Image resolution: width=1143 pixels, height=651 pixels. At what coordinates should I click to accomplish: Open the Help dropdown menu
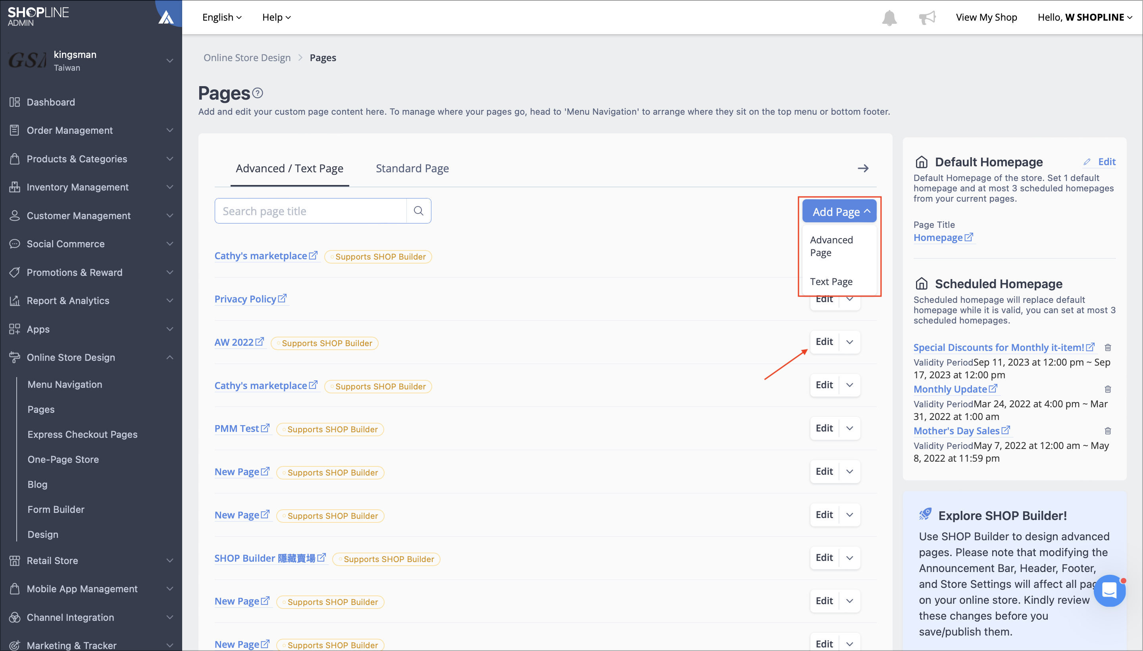(x=276, y=17)
